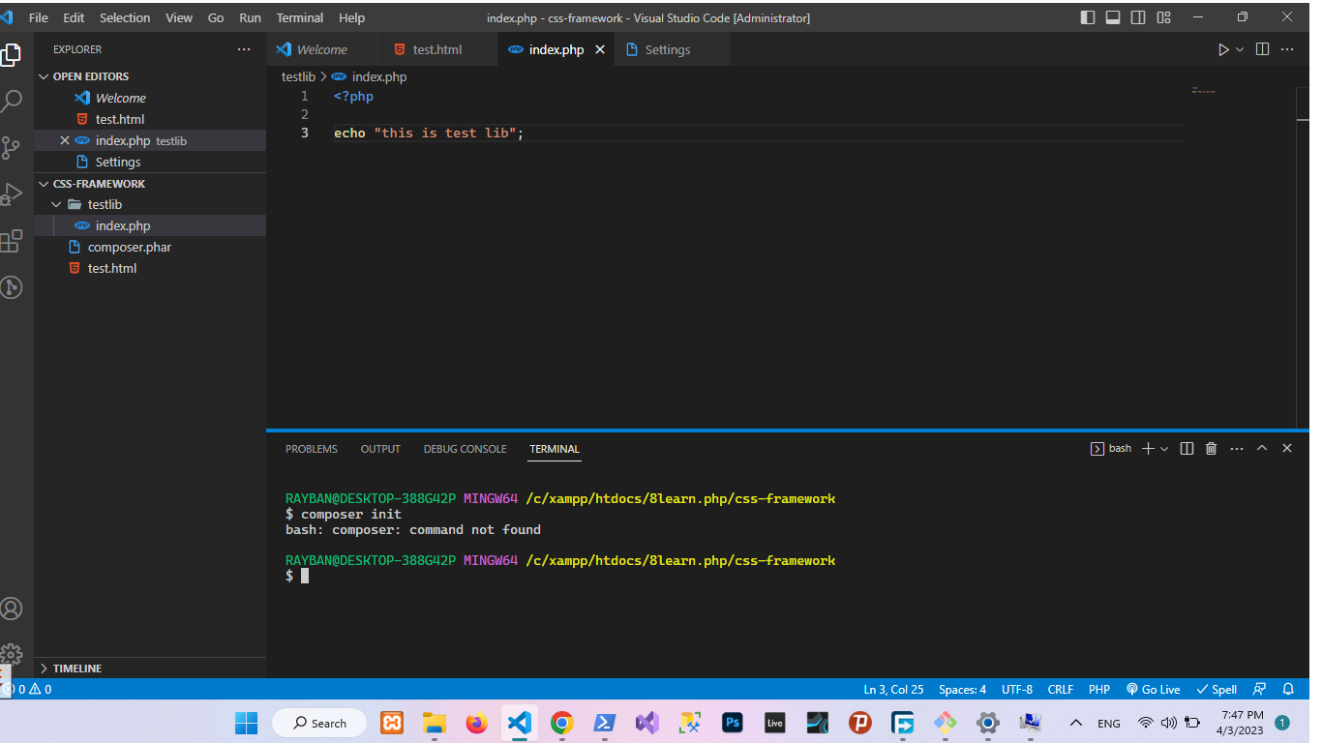Click the Windows taskbar Search box
The image size is (1322, 743).
tap(319, 723)
